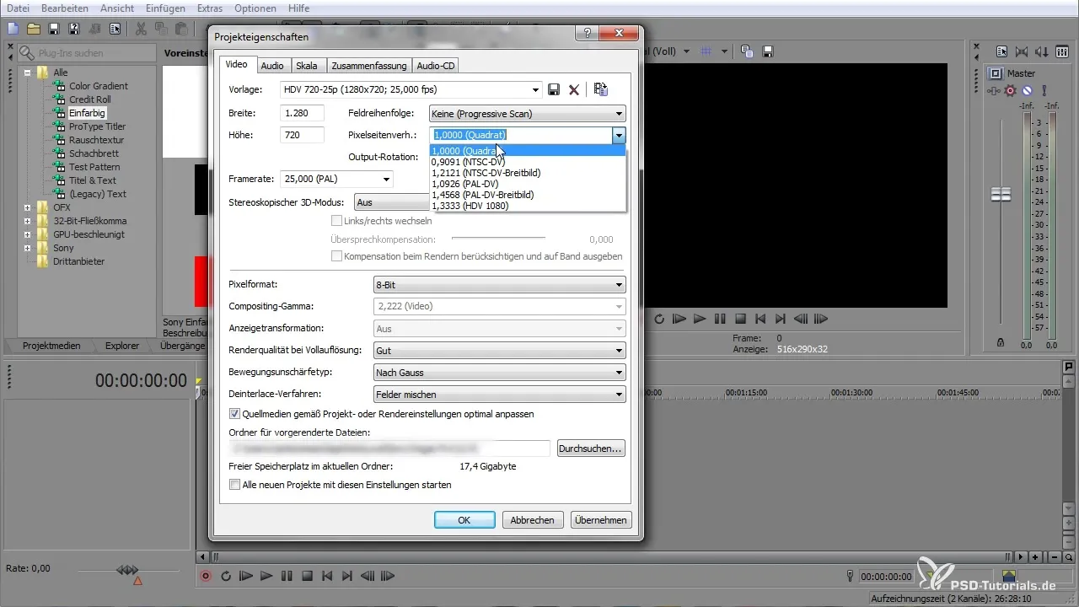Screen dimensions: 1079x607
Task: Uncheck Quellmedien gemäß Projekt optimal anpassen
Action: (x=235, y=414)
